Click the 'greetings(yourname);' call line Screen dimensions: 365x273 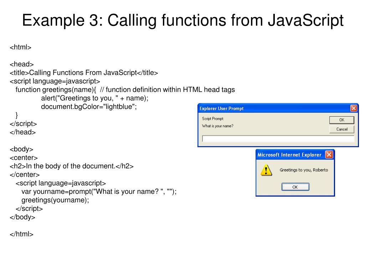pyautogui.click(x=55, y=200)
